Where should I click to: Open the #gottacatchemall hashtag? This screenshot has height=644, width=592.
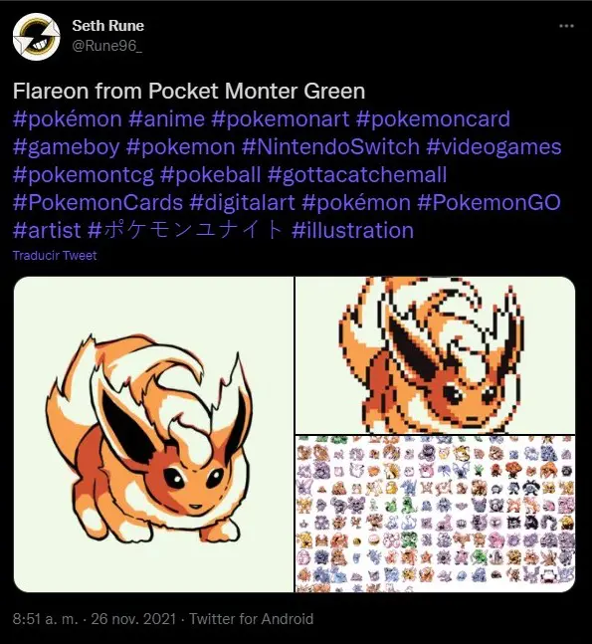pyautogui.click(x=357, y=174)
